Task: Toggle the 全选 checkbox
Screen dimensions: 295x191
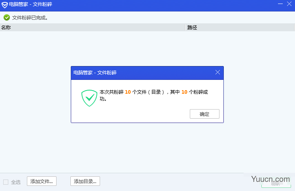Action: coord(6,182)
